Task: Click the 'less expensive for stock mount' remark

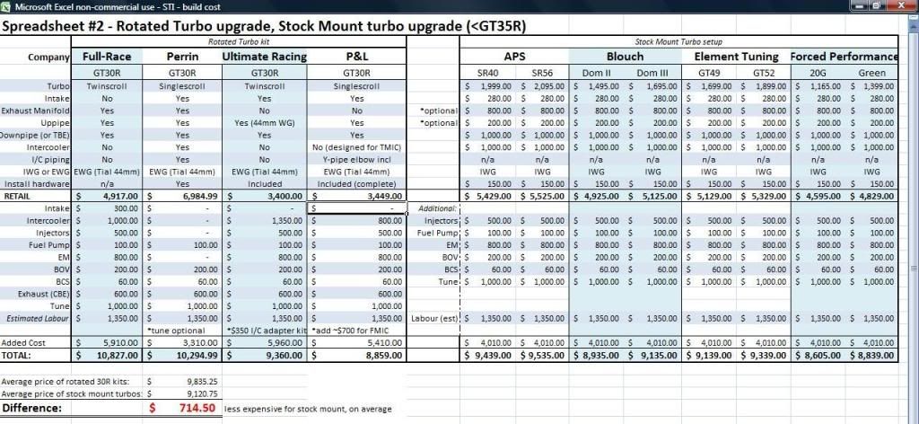Action: pyautogui.click(x=308, y=410)
